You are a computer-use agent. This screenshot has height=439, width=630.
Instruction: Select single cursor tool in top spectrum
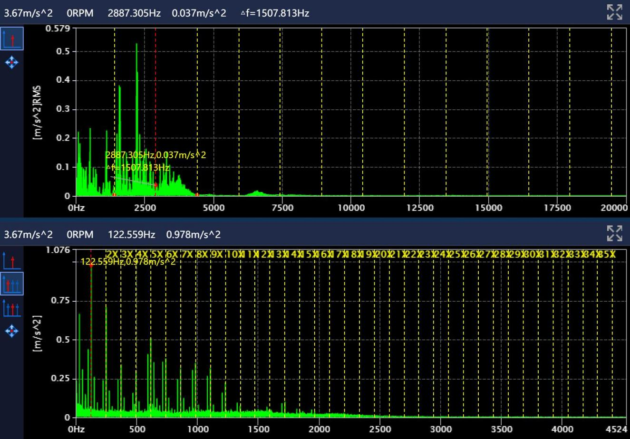[12, 38]
